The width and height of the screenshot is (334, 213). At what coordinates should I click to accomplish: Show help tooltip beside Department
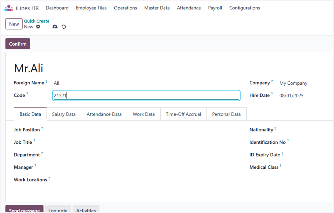click(42, 153)
